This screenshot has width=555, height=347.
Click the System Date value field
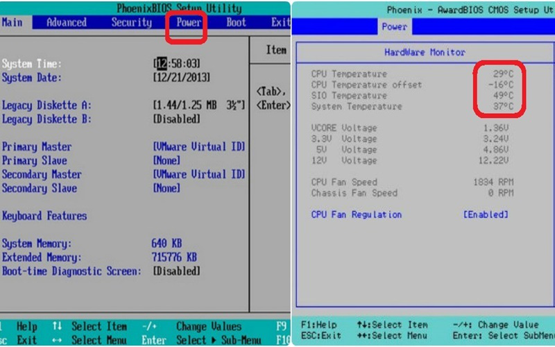coord(181,78)
